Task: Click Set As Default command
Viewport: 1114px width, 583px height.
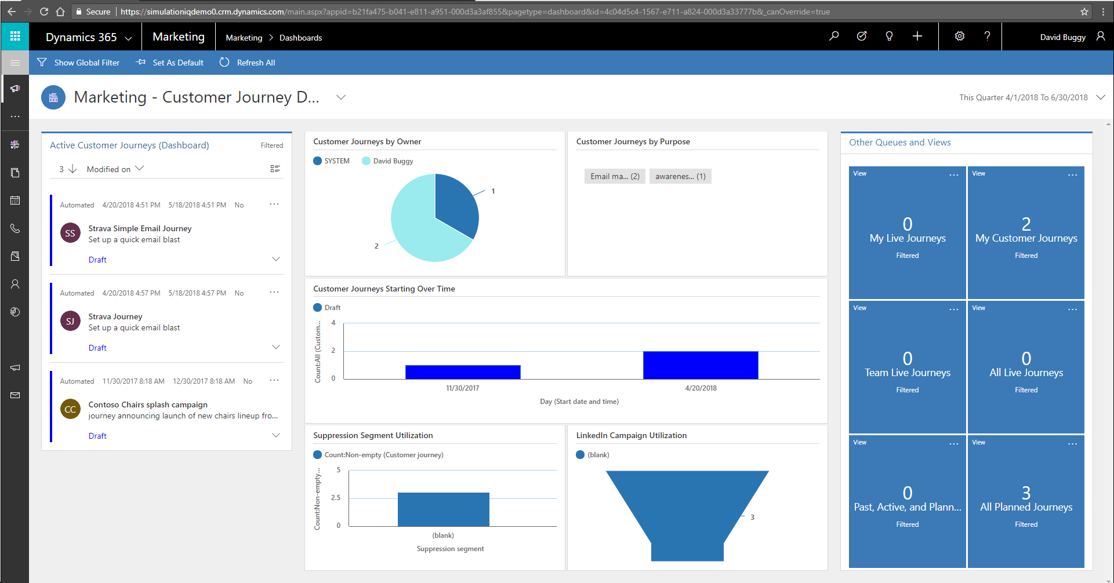Action: point(170,63)
